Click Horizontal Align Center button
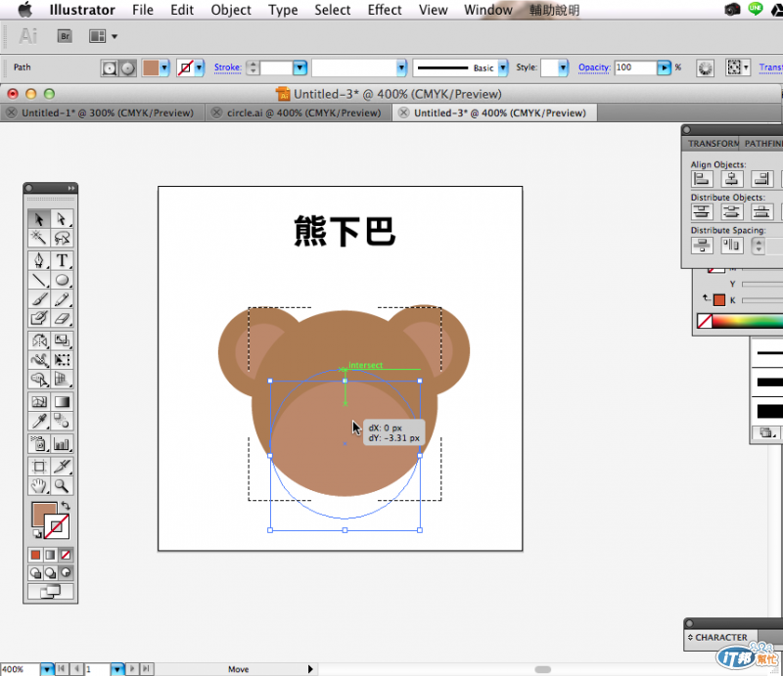 [731, 179]
